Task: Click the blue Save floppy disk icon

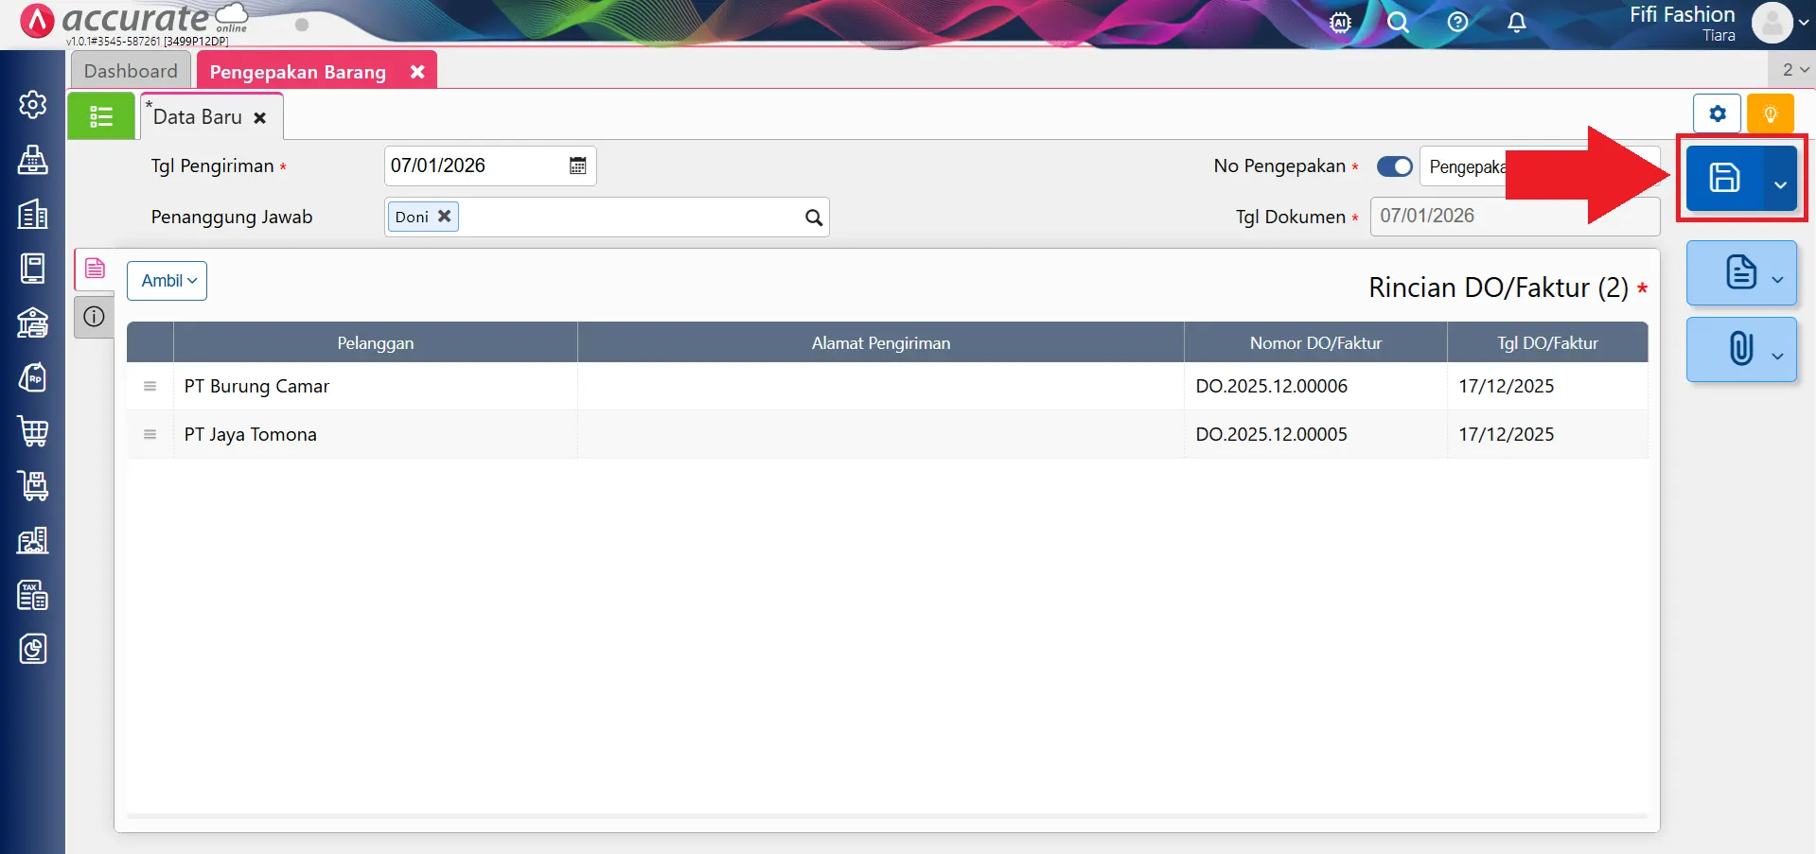Action: (1723, 178)
